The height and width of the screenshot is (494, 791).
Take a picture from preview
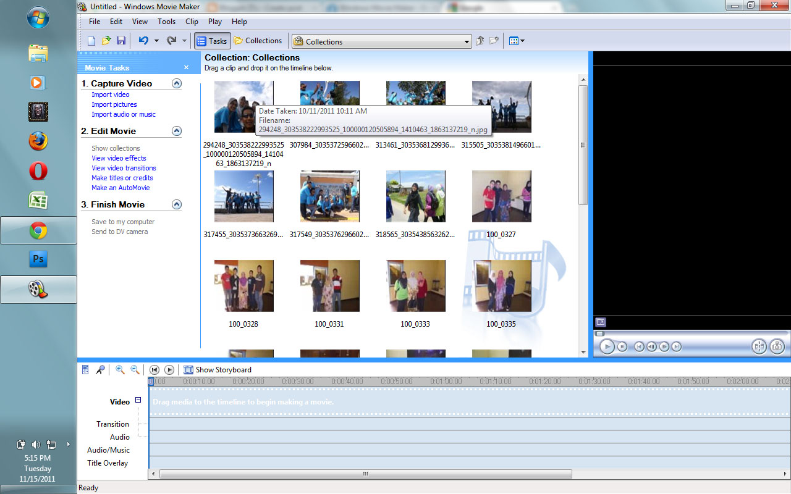point(777,346)
